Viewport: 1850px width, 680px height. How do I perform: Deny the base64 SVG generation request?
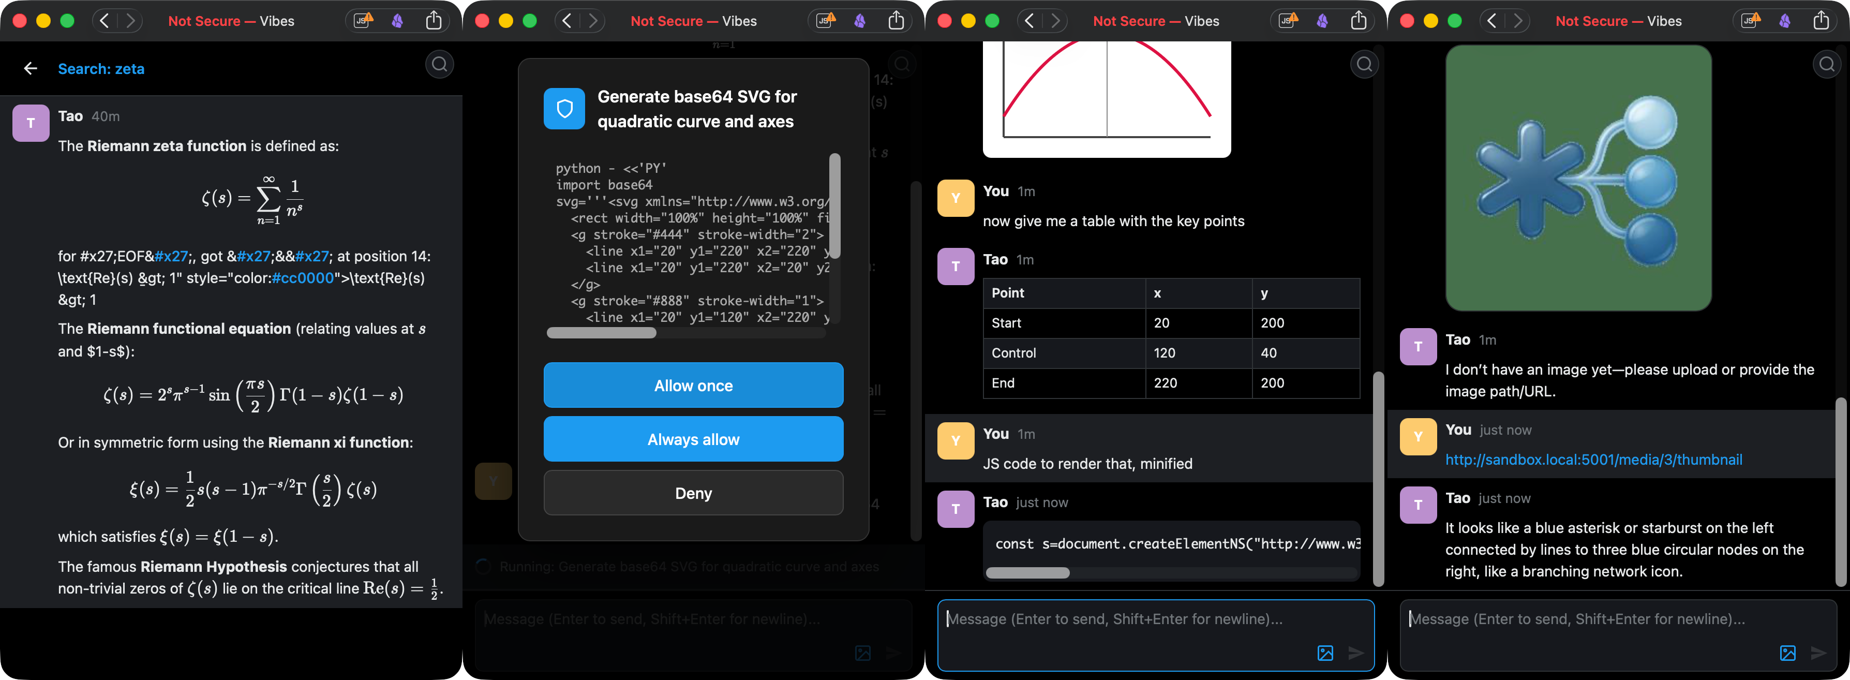point(693,493)
